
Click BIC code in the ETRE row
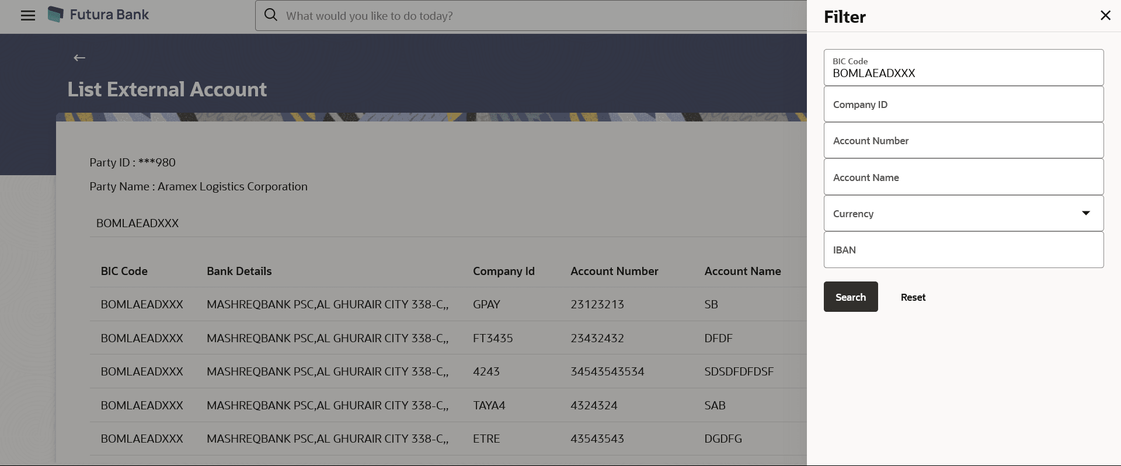point(142,439)
